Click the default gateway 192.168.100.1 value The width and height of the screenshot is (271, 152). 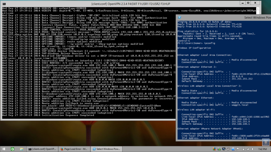(x=241, y=124)
